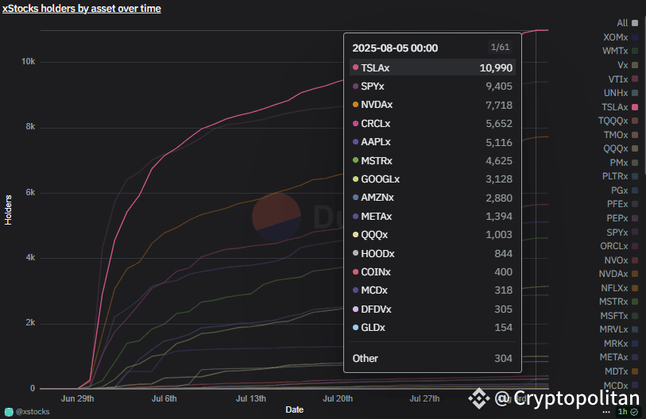This screenshot has width=646, height=419.
Task: Click the METAx legend color swatch
Action: pos(635,357)
